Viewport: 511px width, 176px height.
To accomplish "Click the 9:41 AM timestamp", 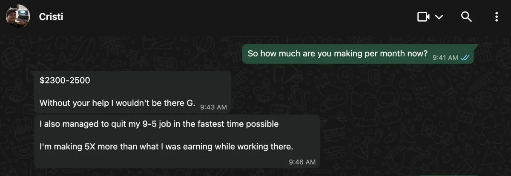I will (445, 58).
